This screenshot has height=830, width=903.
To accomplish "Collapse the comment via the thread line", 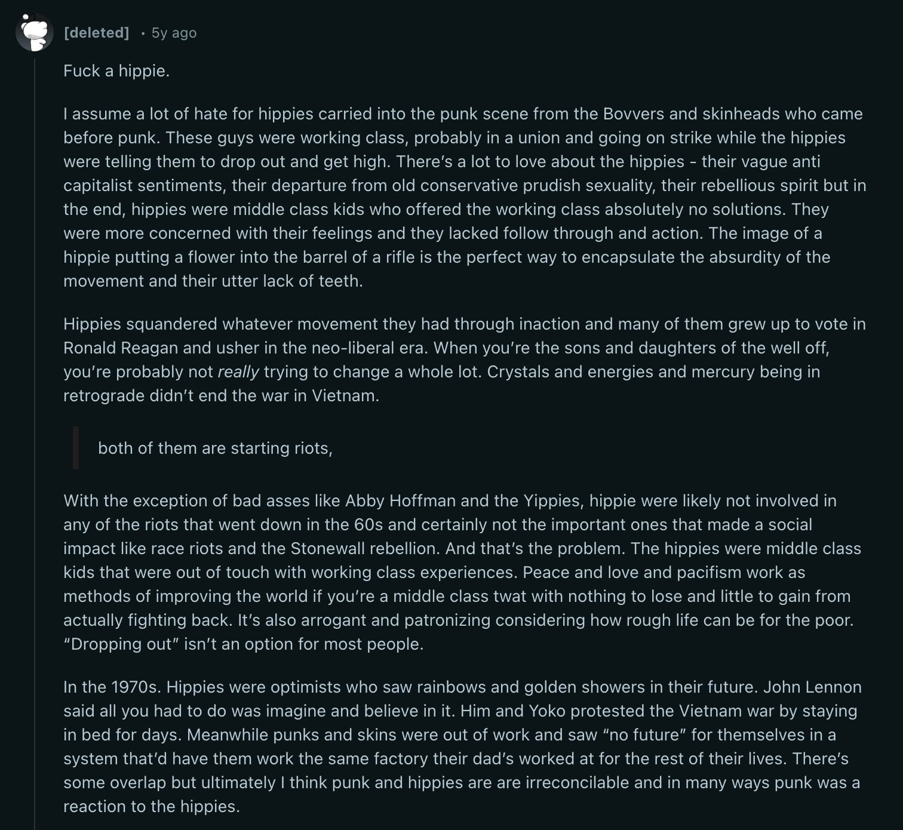I will [35, 418].
